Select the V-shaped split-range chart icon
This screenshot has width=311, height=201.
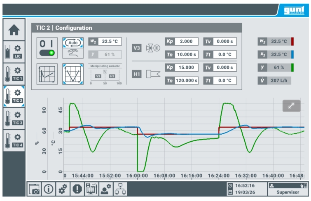coord(73,74)
